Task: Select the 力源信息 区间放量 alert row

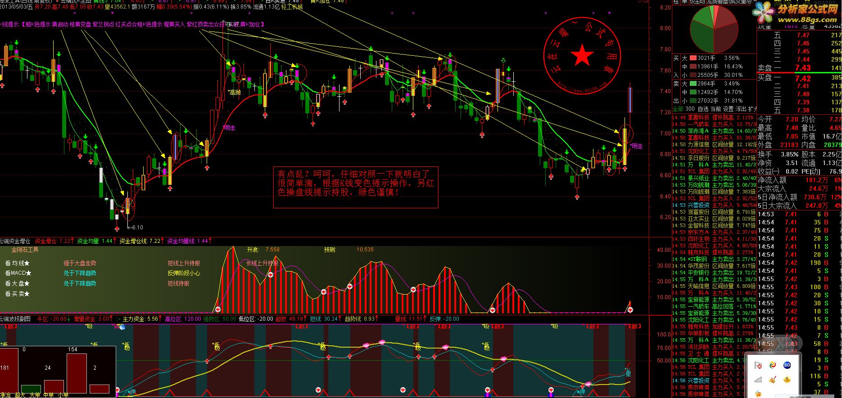Action: click(x=715, y=144)
